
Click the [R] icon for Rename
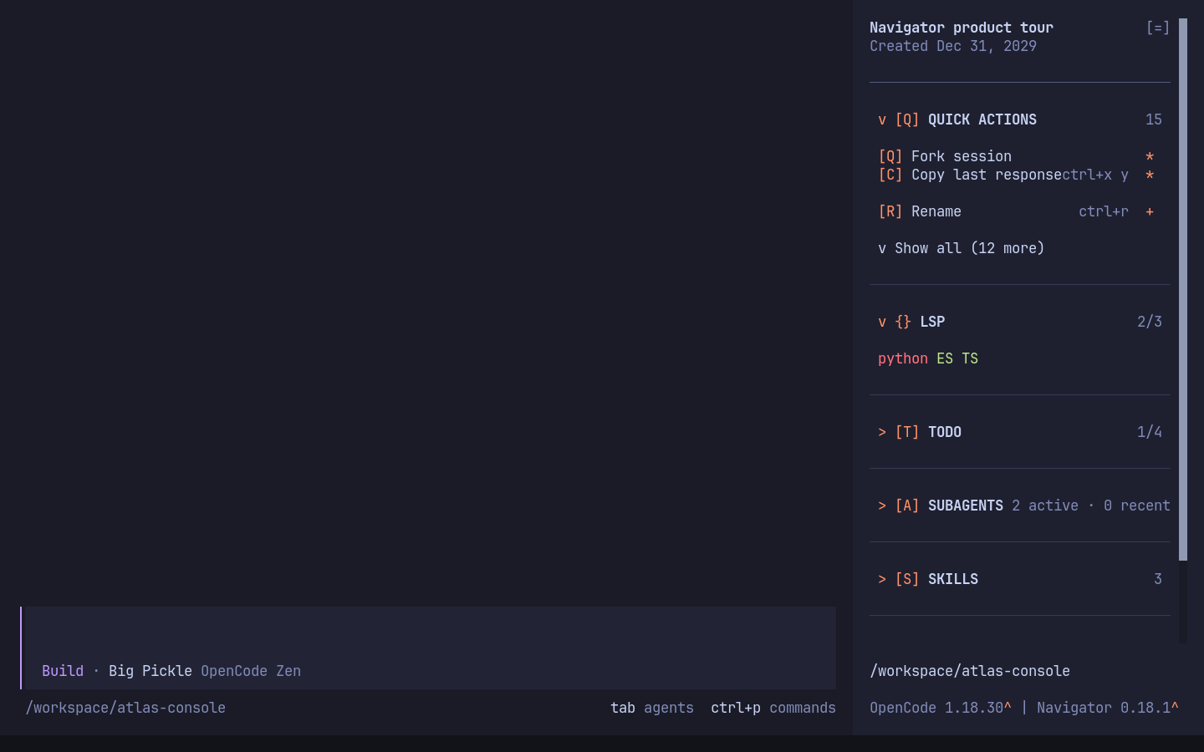pyautogui.click(x=890, y=211)
